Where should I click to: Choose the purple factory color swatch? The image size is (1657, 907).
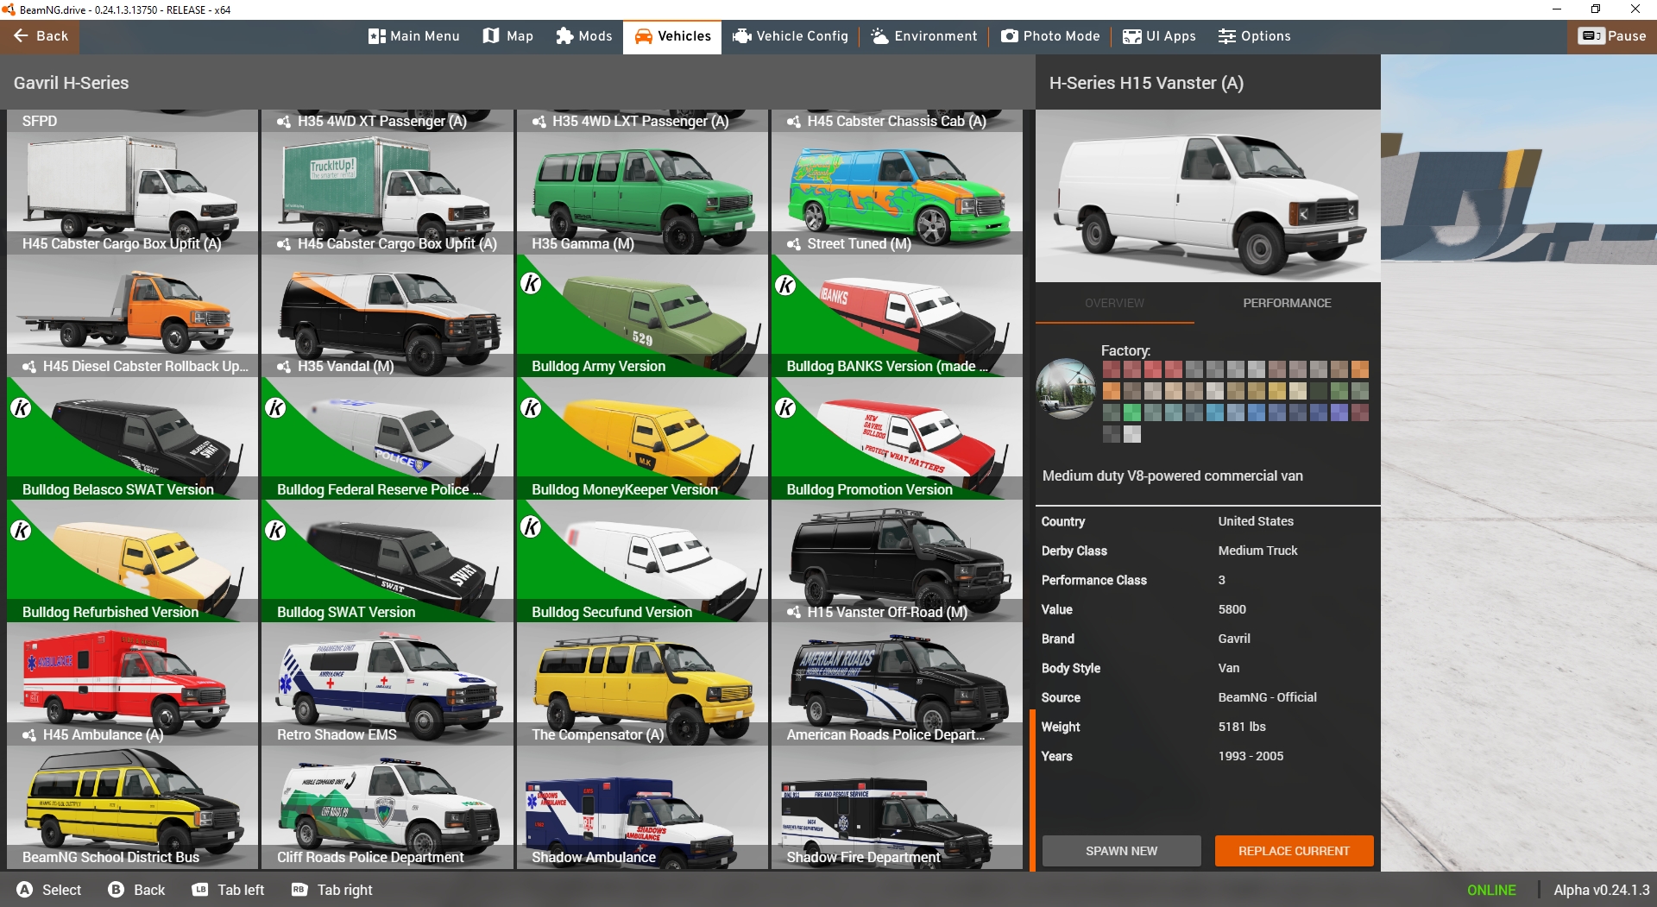(1339, 413)
